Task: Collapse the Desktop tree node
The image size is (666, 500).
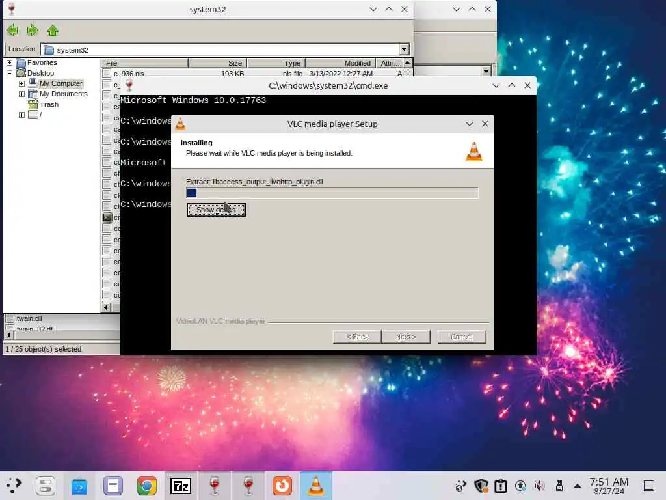Action: 9,73
